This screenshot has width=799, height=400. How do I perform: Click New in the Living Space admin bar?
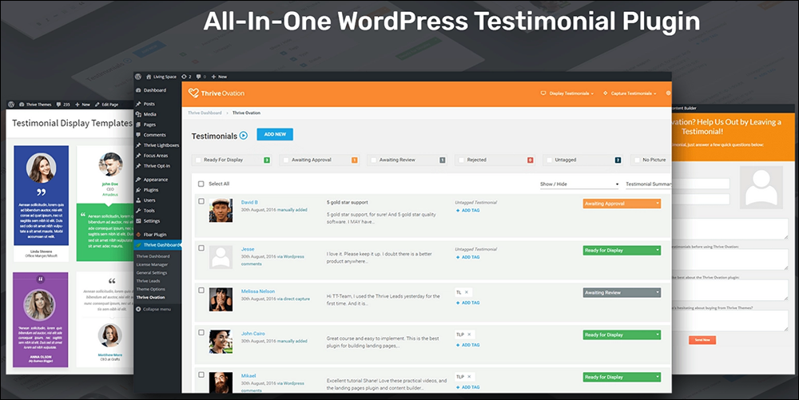[219, 77]
